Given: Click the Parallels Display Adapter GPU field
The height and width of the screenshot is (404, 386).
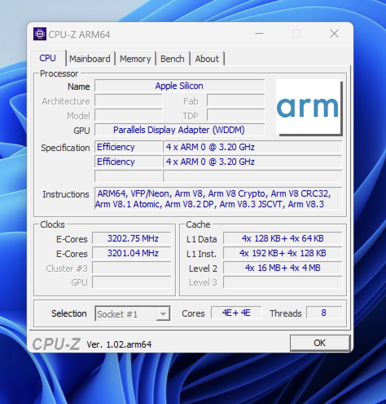Looking at the screenshot, I should (180, 130).
